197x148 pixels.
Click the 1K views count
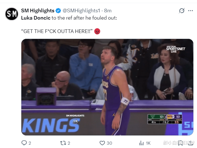(x=149, y=143)
